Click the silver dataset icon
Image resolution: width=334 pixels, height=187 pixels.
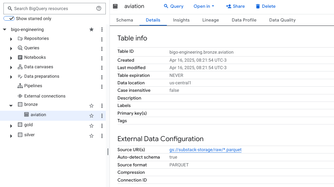(x=20, y=135)
